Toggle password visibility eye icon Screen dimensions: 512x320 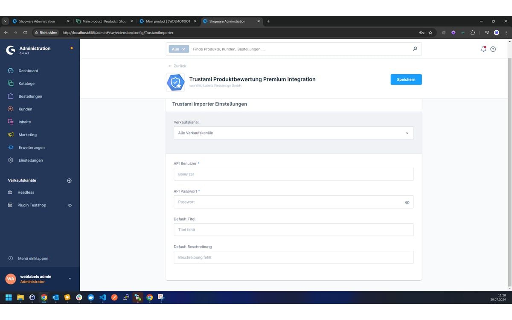click(407, 202)
